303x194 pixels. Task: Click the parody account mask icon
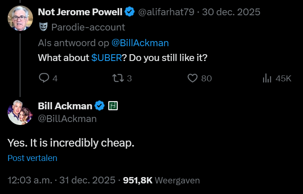tap(43, 28)
